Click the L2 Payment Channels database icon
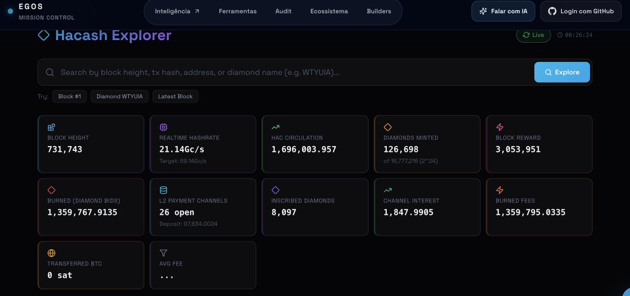The height and width of the screenshot is (296, 630). click(163, 190)
